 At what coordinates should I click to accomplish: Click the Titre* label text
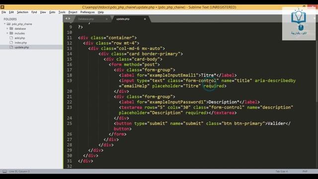pyautogui.click(x=209, y=75)
